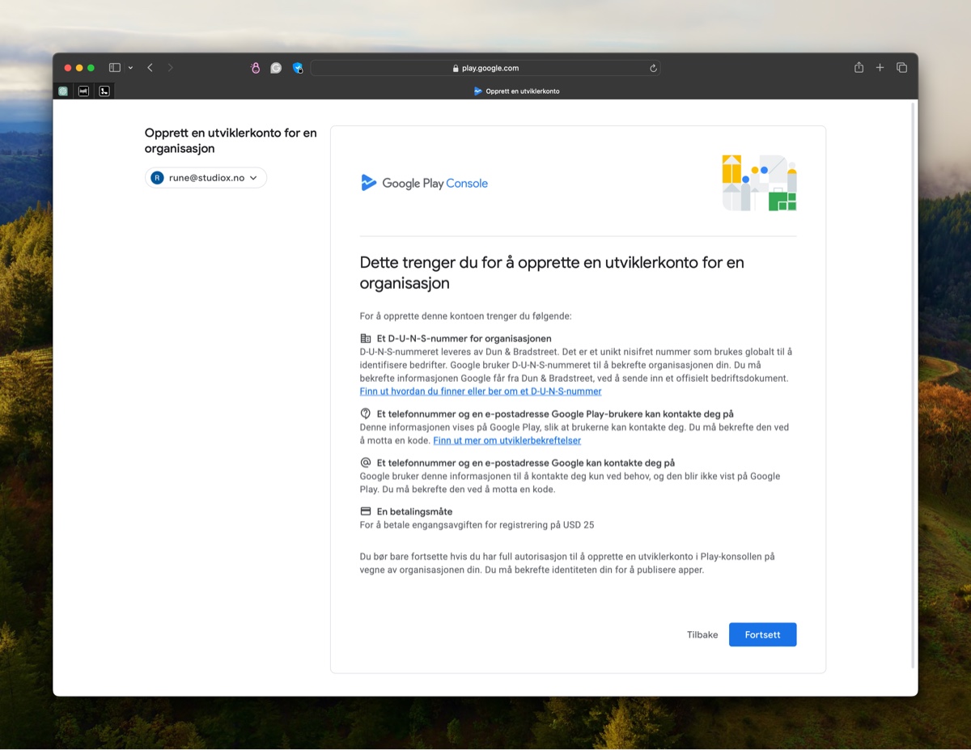Screen dimensions: 971x750
Task: Click Et D-U-N-S-nummer for organisasjonen heading
Action: click(464, 339)
